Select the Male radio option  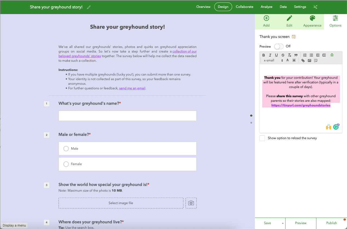(x=66, y=149)
